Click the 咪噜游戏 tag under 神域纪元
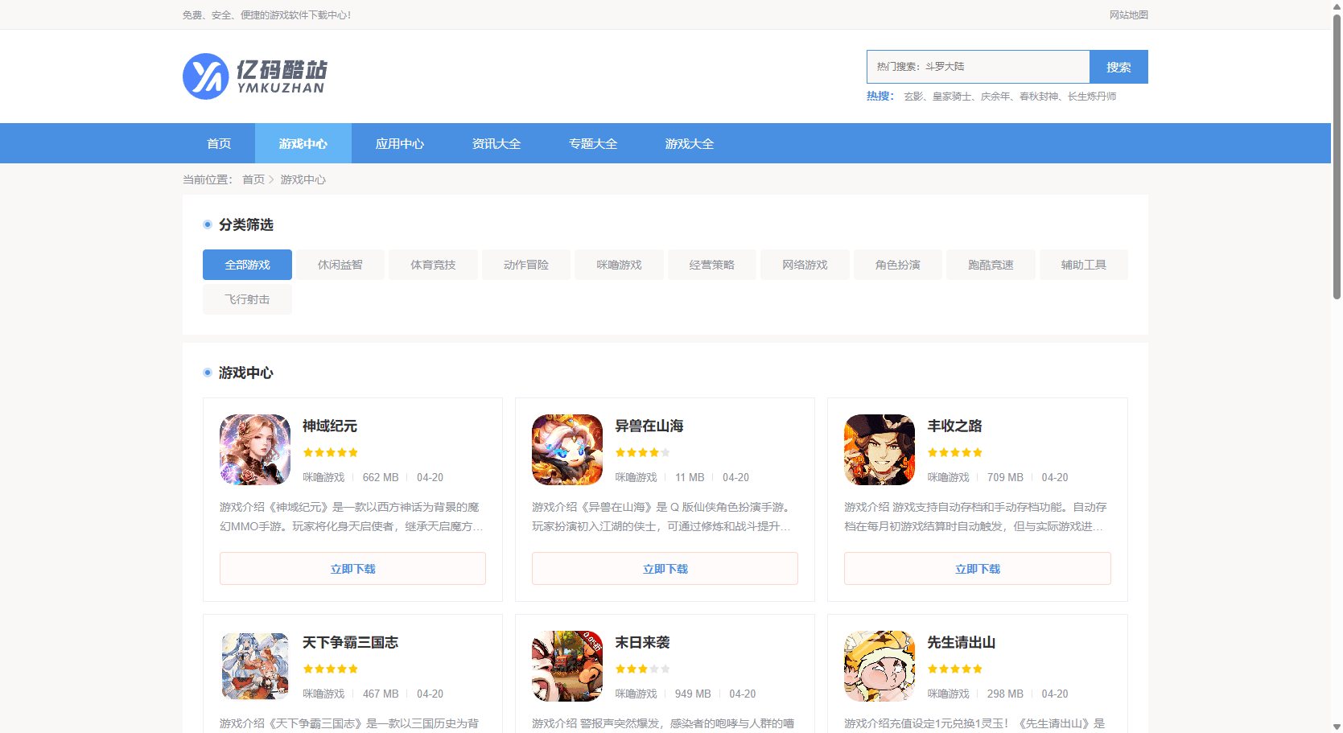The height and width of the screenshot is (733, 1343). [x=323, y=477]
